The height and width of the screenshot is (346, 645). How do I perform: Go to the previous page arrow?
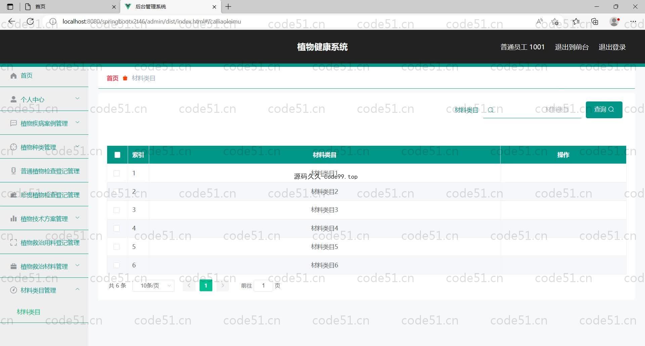coord(189,286)
